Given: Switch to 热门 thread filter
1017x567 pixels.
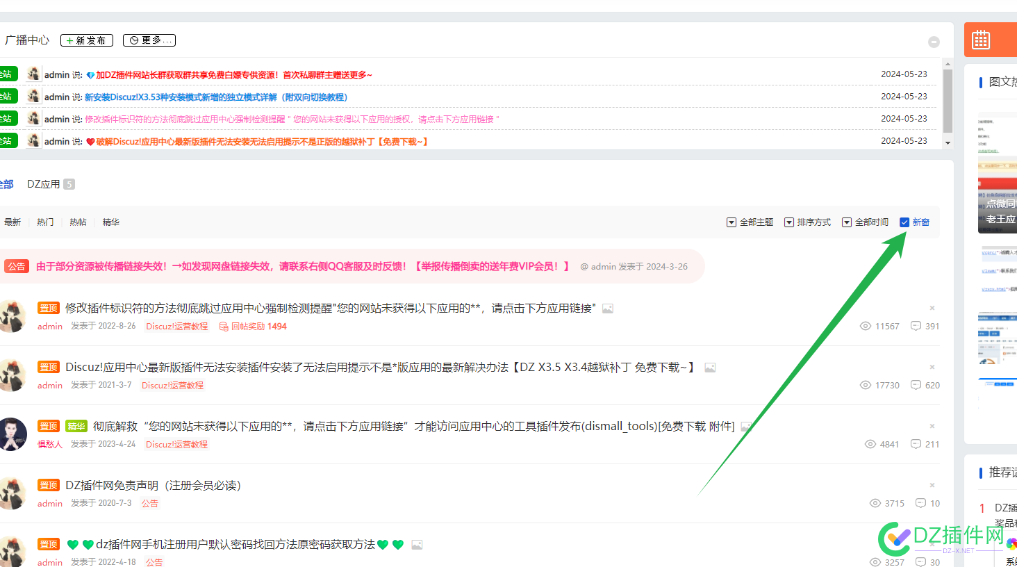Looking at the screenshot, I should (x=45, y=222).
